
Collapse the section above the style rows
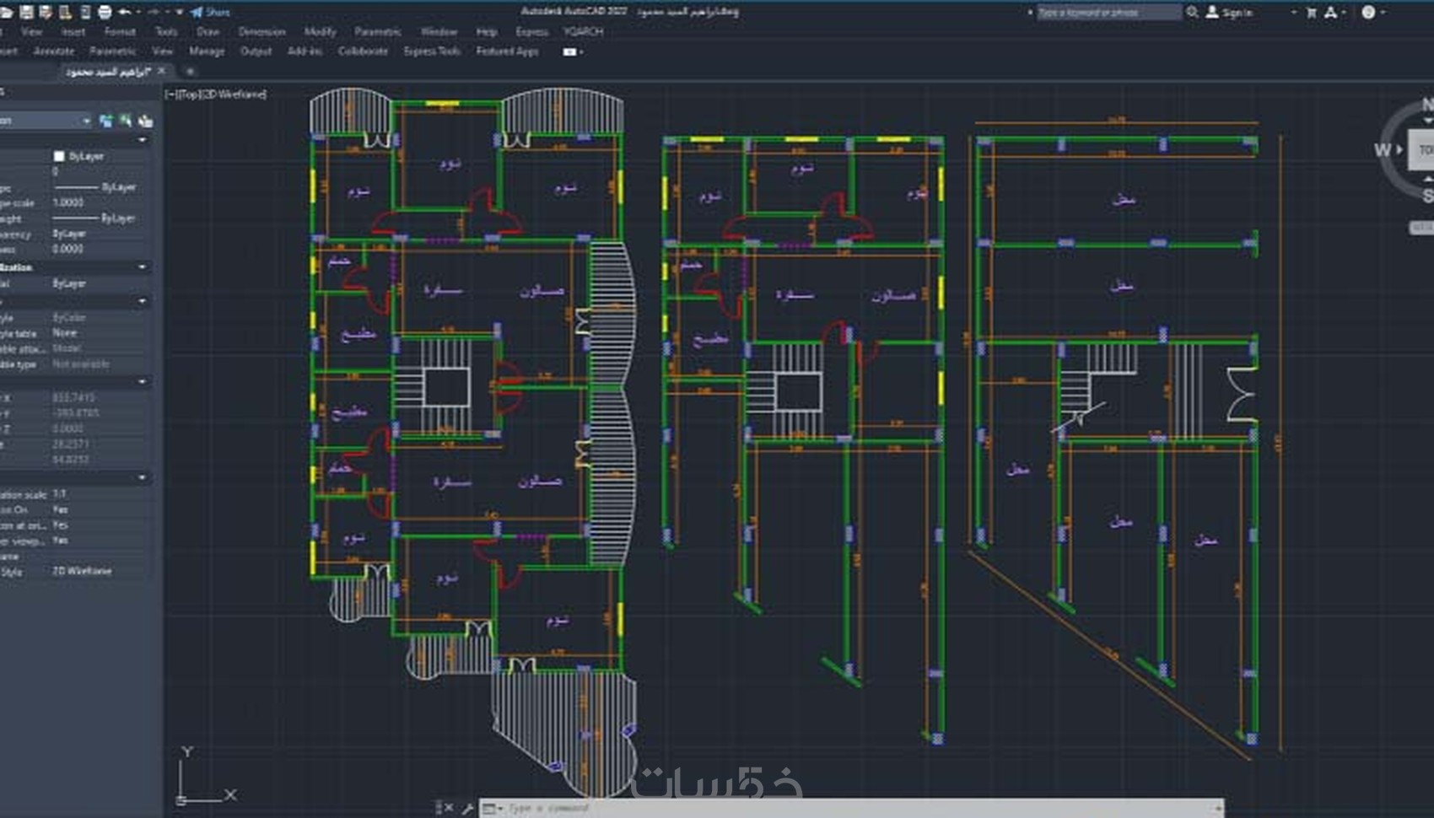[142, 301]
